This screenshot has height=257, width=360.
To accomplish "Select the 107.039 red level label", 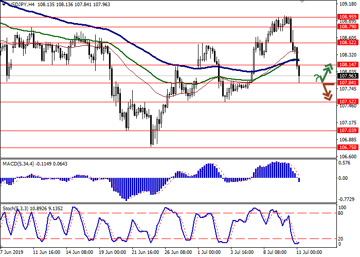I will point(346,131).
